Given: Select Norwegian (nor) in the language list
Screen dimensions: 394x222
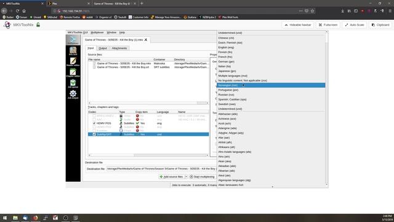Looking at the screenshot, I should (271, 85).
